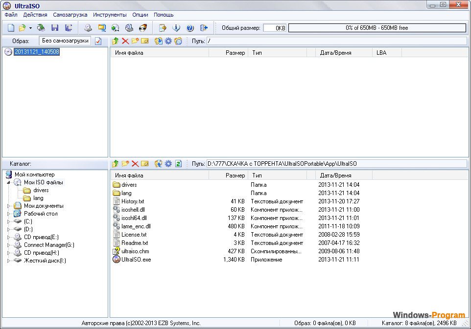Create new folder in the image pane toolbar
This screenshot has width=471, height=329.
pyautogui.click(x=135, y=41)
